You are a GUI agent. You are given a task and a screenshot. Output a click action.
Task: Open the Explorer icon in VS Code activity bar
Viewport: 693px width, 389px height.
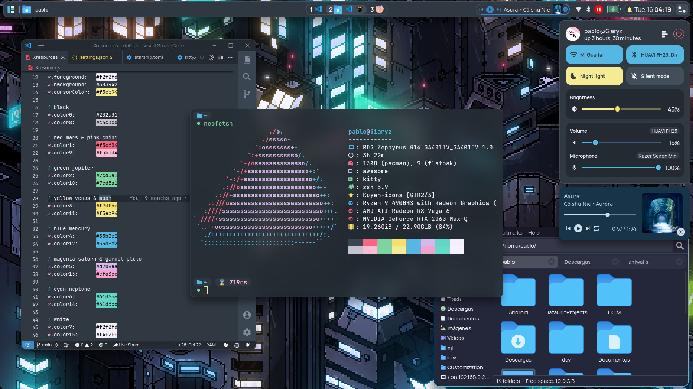tap(247, 60)
